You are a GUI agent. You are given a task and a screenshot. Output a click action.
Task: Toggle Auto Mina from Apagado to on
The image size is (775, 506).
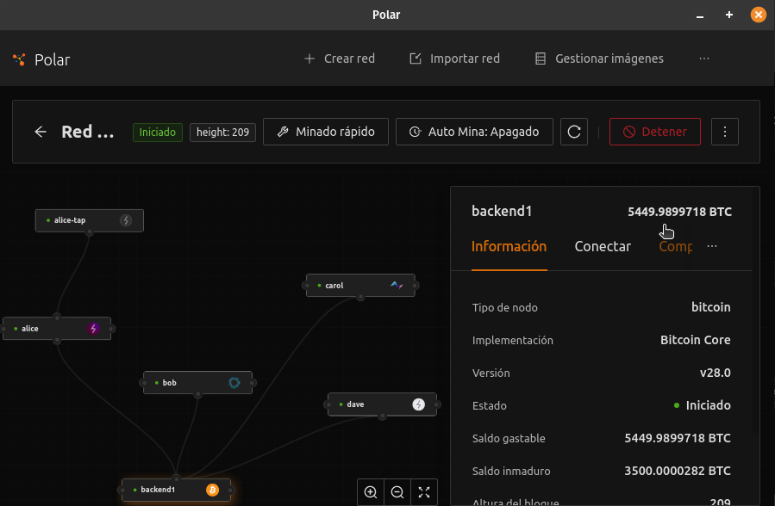[x=474, y=132]
